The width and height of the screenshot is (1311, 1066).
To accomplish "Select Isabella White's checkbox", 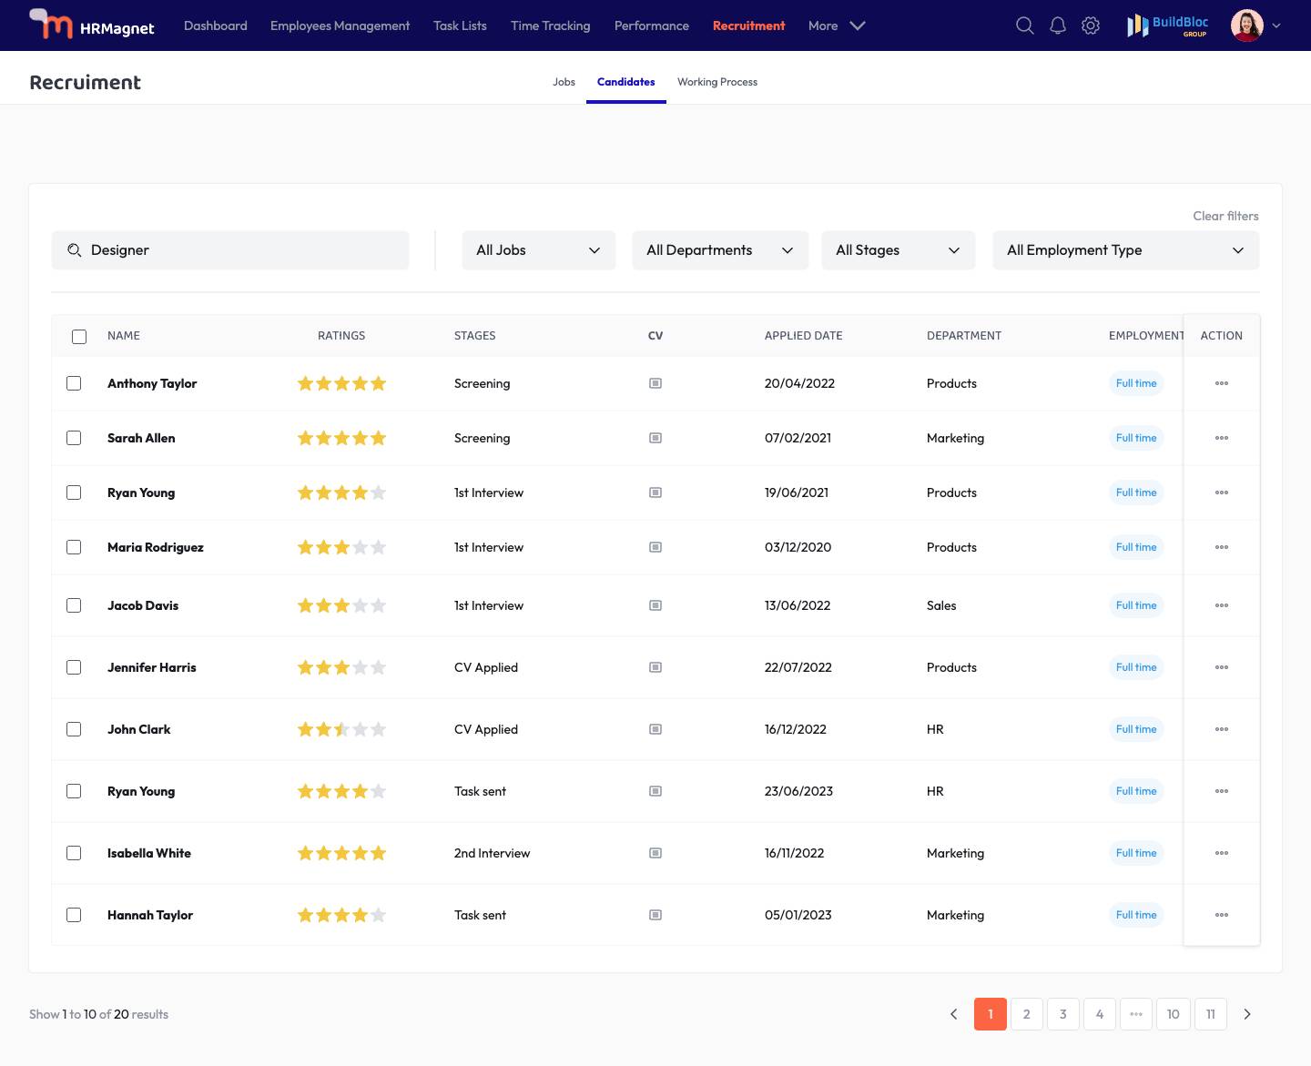I will [74, 853].
